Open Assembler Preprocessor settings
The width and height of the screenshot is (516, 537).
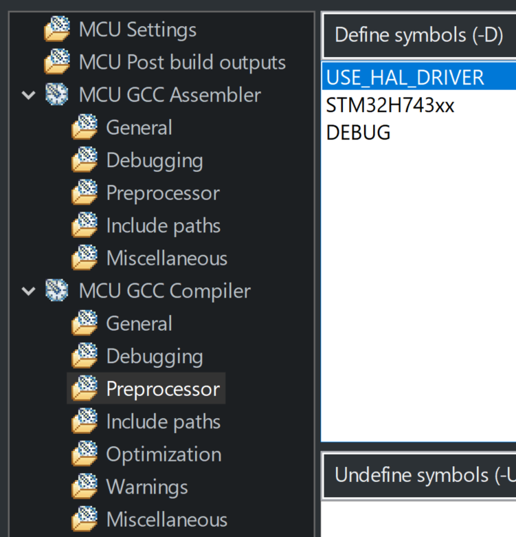click(163, 193)
